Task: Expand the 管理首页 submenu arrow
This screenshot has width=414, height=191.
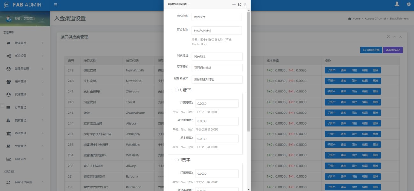Action: [x=43, y=43]
